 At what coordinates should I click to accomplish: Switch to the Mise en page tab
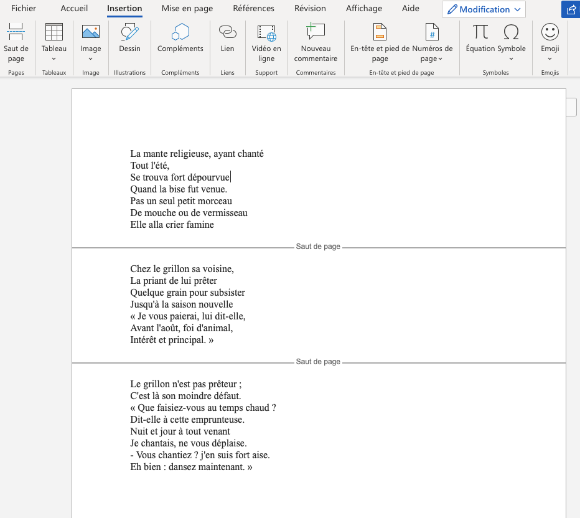[x=187, y=9]
